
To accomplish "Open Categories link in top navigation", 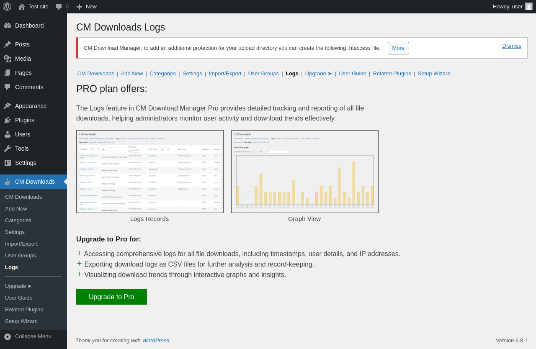I will [162, 73].
